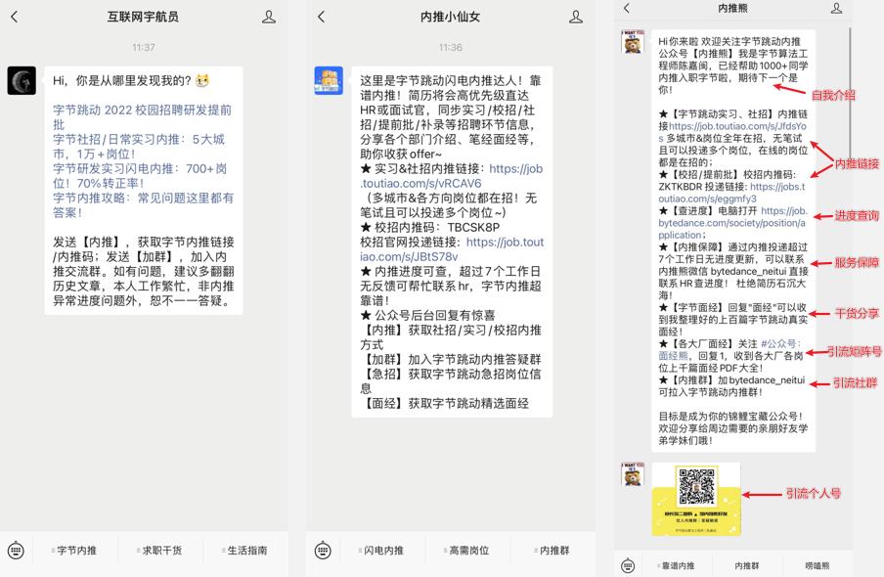The image size is (884, 577).
Task: Open 校招官网投递 link ending JBtS78v
Action: (x=452, y=249)
